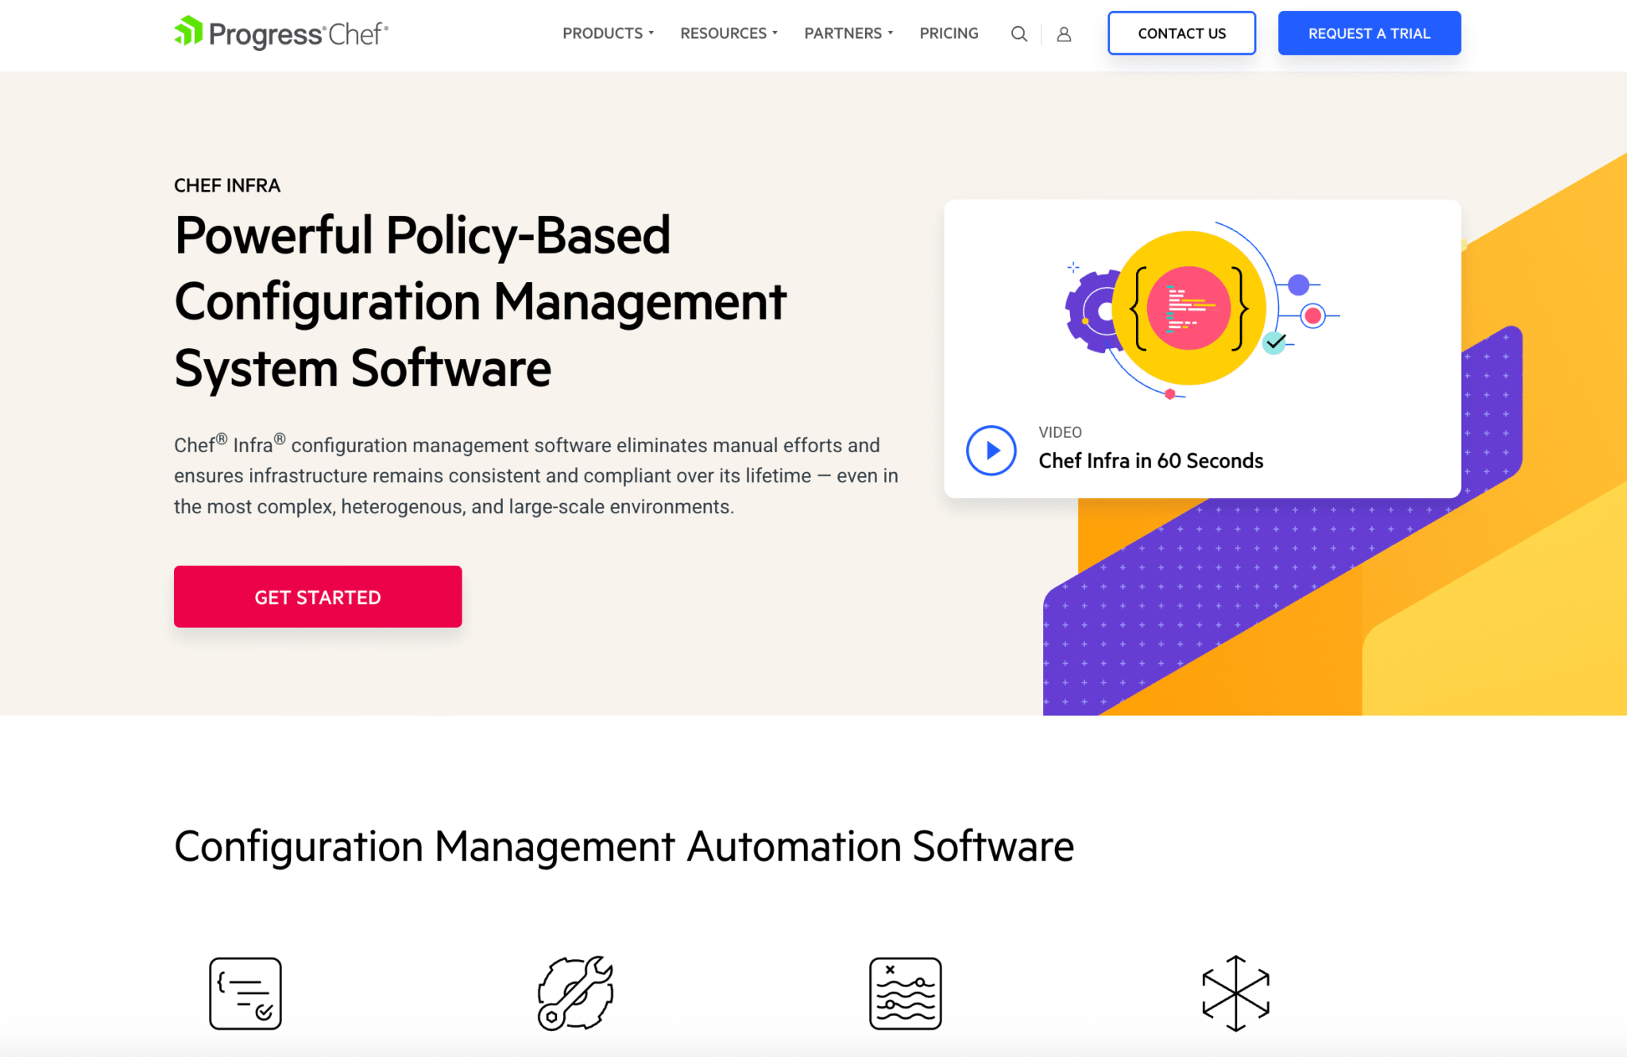
Task: Expand the PRODUCTS dropdown chevron
Action: pyautogui.click(x=651, y=33)
